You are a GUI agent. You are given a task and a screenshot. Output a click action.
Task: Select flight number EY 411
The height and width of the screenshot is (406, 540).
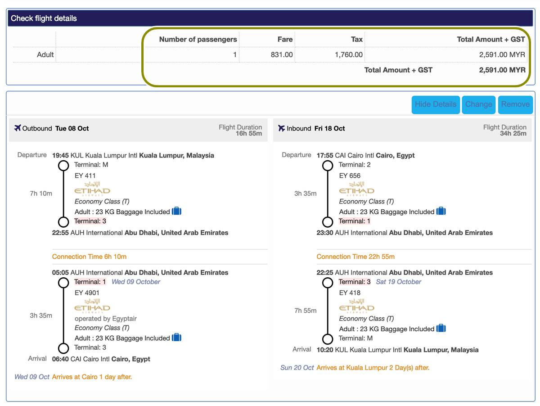click(85, 176)
